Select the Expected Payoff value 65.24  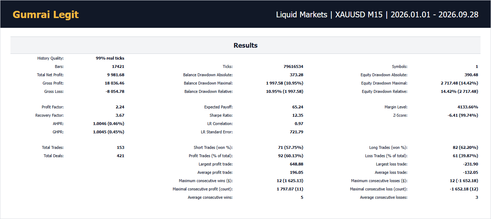(x=298, y=107)
